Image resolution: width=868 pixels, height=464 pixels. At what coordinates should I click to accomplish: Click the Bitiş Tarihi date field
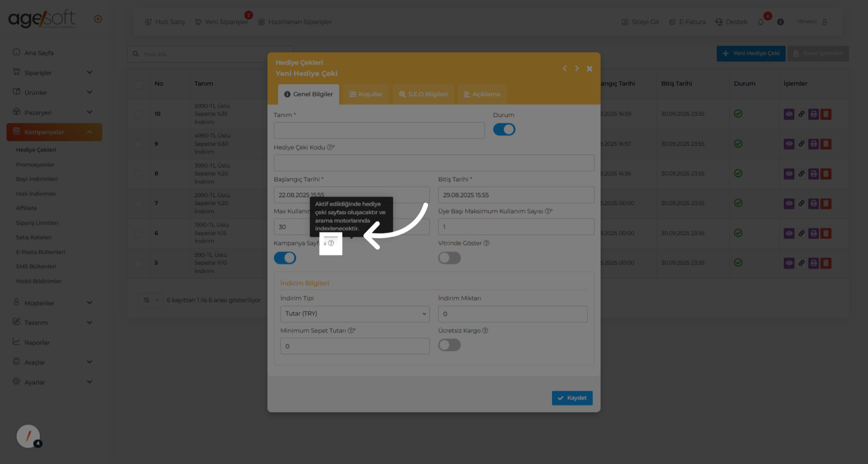pos(516,195)
